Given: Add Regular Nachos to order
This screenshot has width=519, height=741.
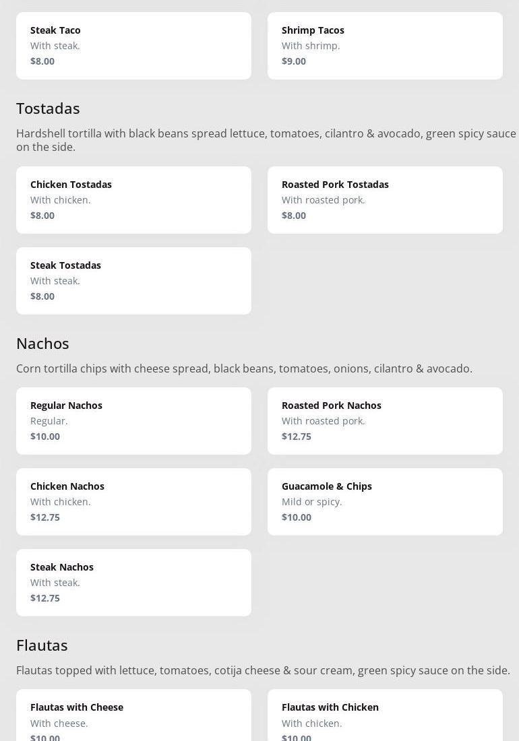Looking at the screenshot, I should point(133,420).
